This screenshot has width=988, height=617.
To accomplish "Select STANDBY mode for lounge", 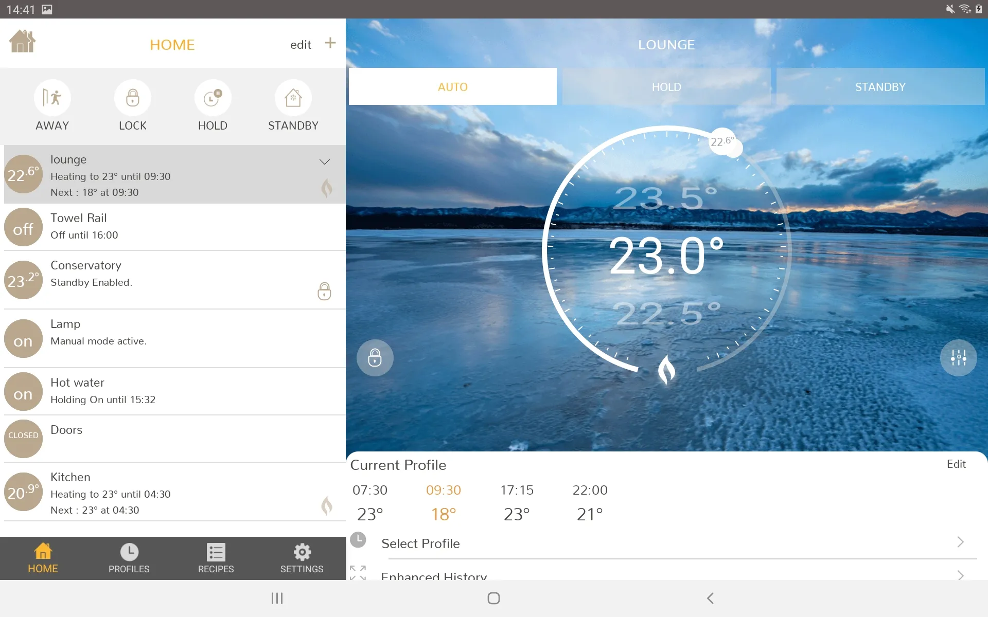I will 880,87.
